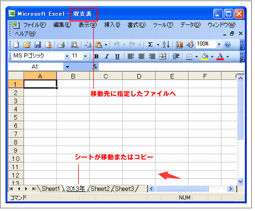Switch to the Sheet1 tab
The width and height of the screenshot is (255, 211).
click(51, 188)
